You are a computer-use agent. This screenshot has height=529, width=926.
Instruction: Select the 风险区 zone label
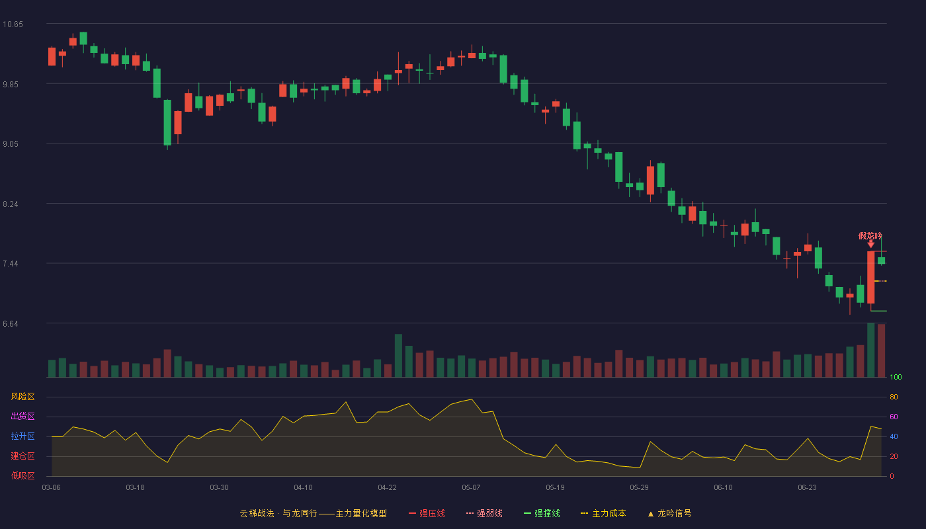click(x=22, y=397)
